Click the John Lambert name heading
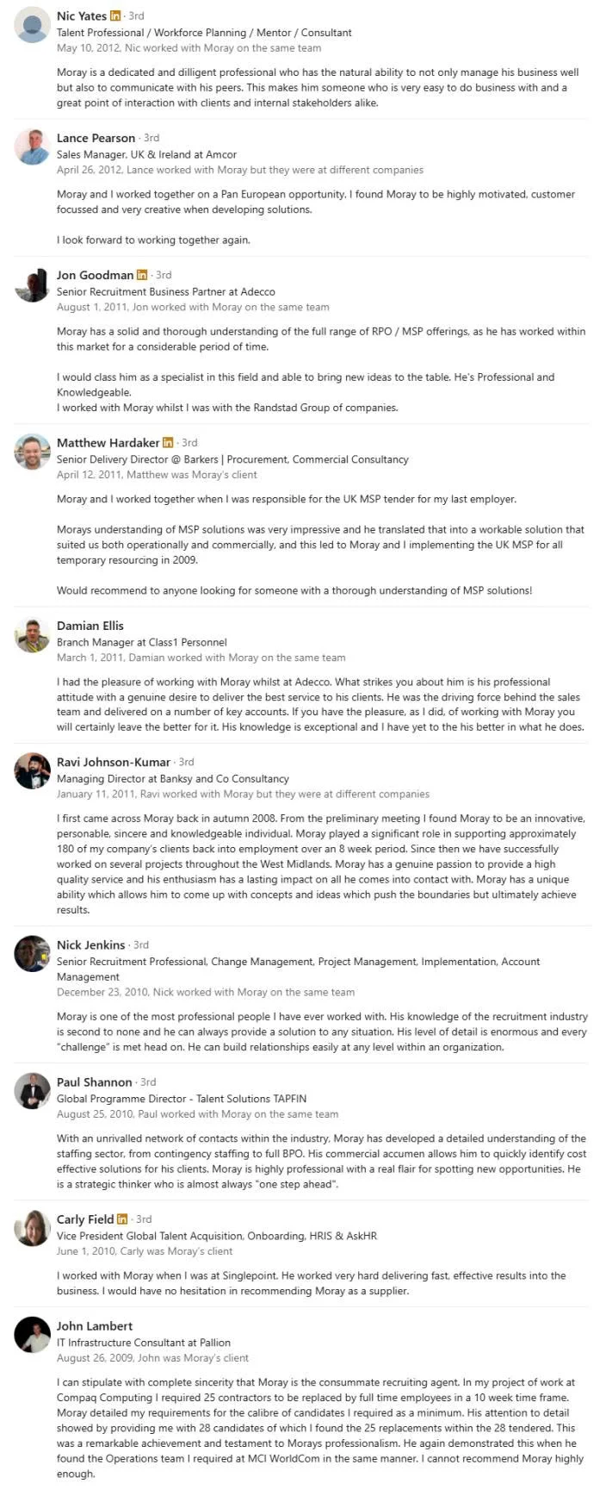606x1496 pixels. pos(95,1325)
